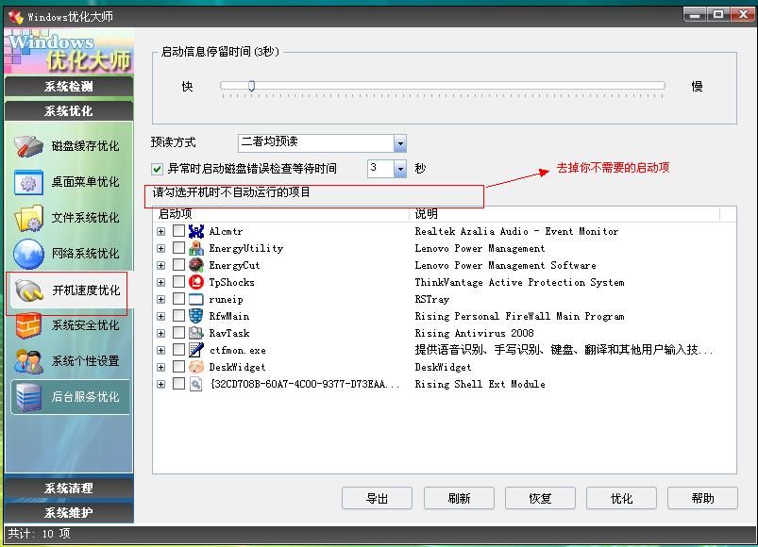Image resolution: width=758 pixels, height=547 pixels.
Task: Open the 预读方式 dropdown
Action: click(x=400, y=143)
